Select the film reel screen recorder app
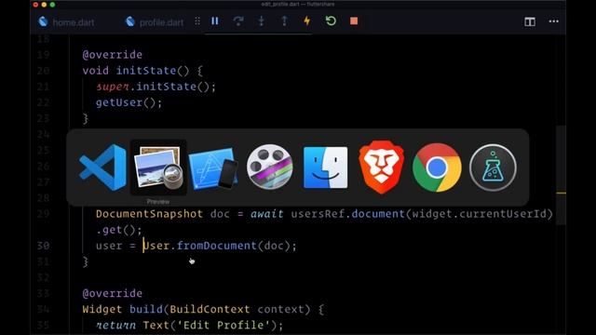The image size is (596, 335). pyautogui.click(x=269, y=167)
